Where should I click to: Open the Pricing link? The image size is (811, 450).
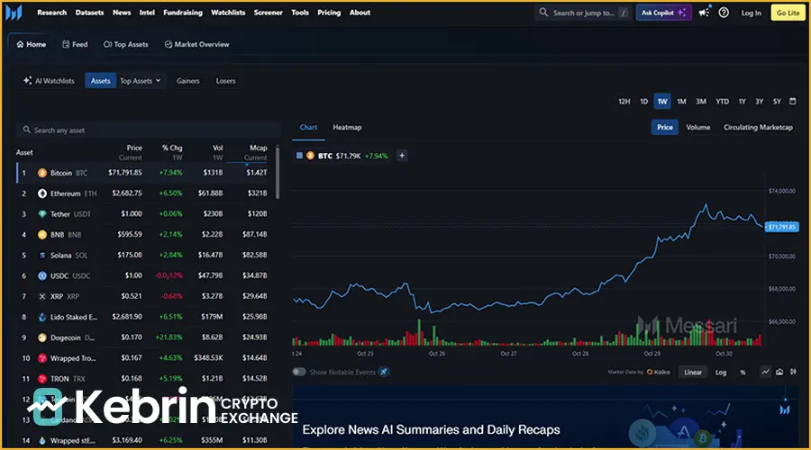pyautogui.click(x=329, y=13)
